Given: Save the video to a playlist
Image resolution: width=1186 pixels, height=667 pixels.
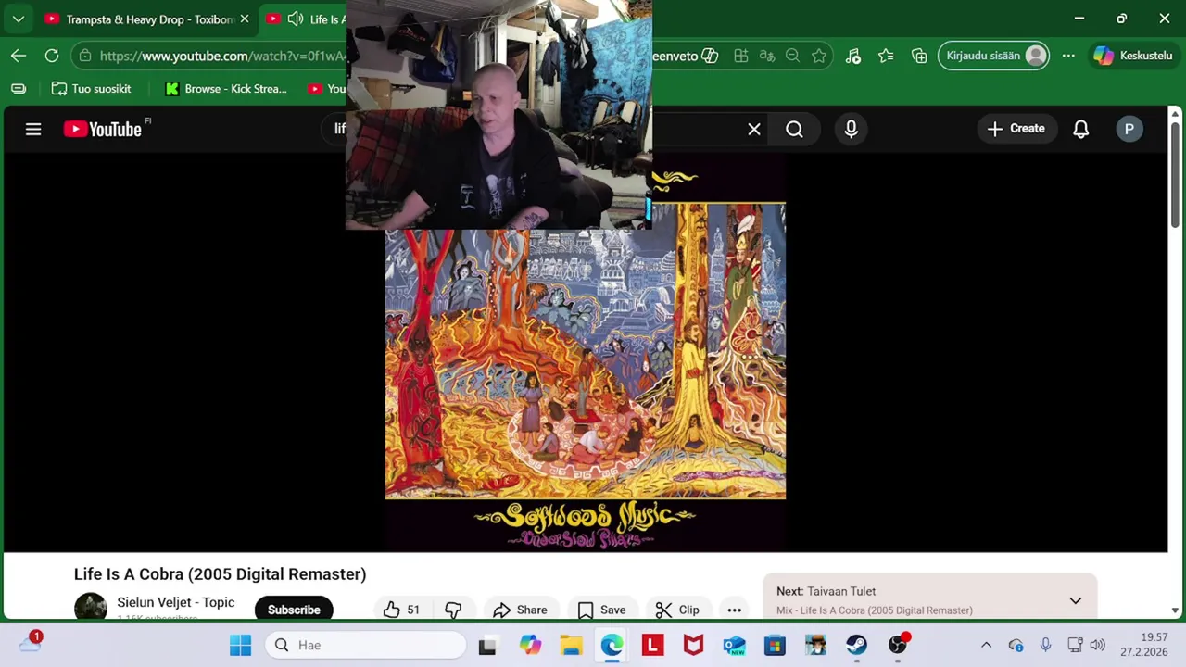Looking at the screenshot, I should [601, 610].
